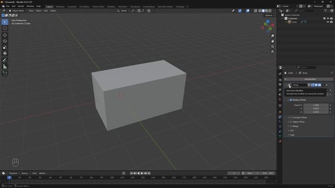
Task: Enable the Constant Offset checkbox
Action: pos(291,118)
